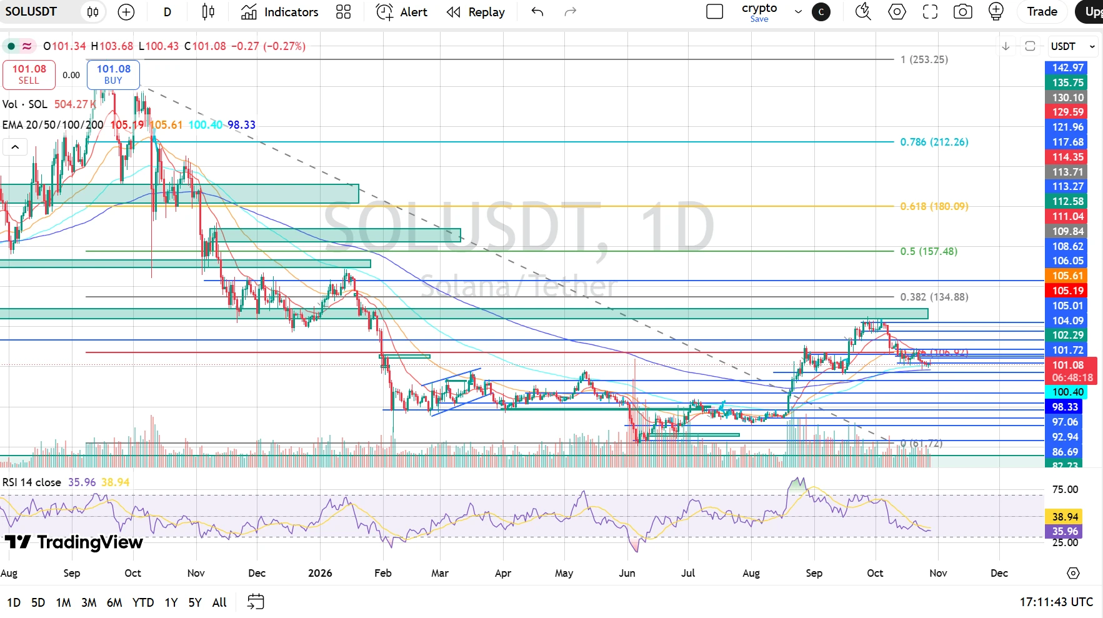Open timezone menu at 17:11:43 UTC

(x=1057, y=602)
